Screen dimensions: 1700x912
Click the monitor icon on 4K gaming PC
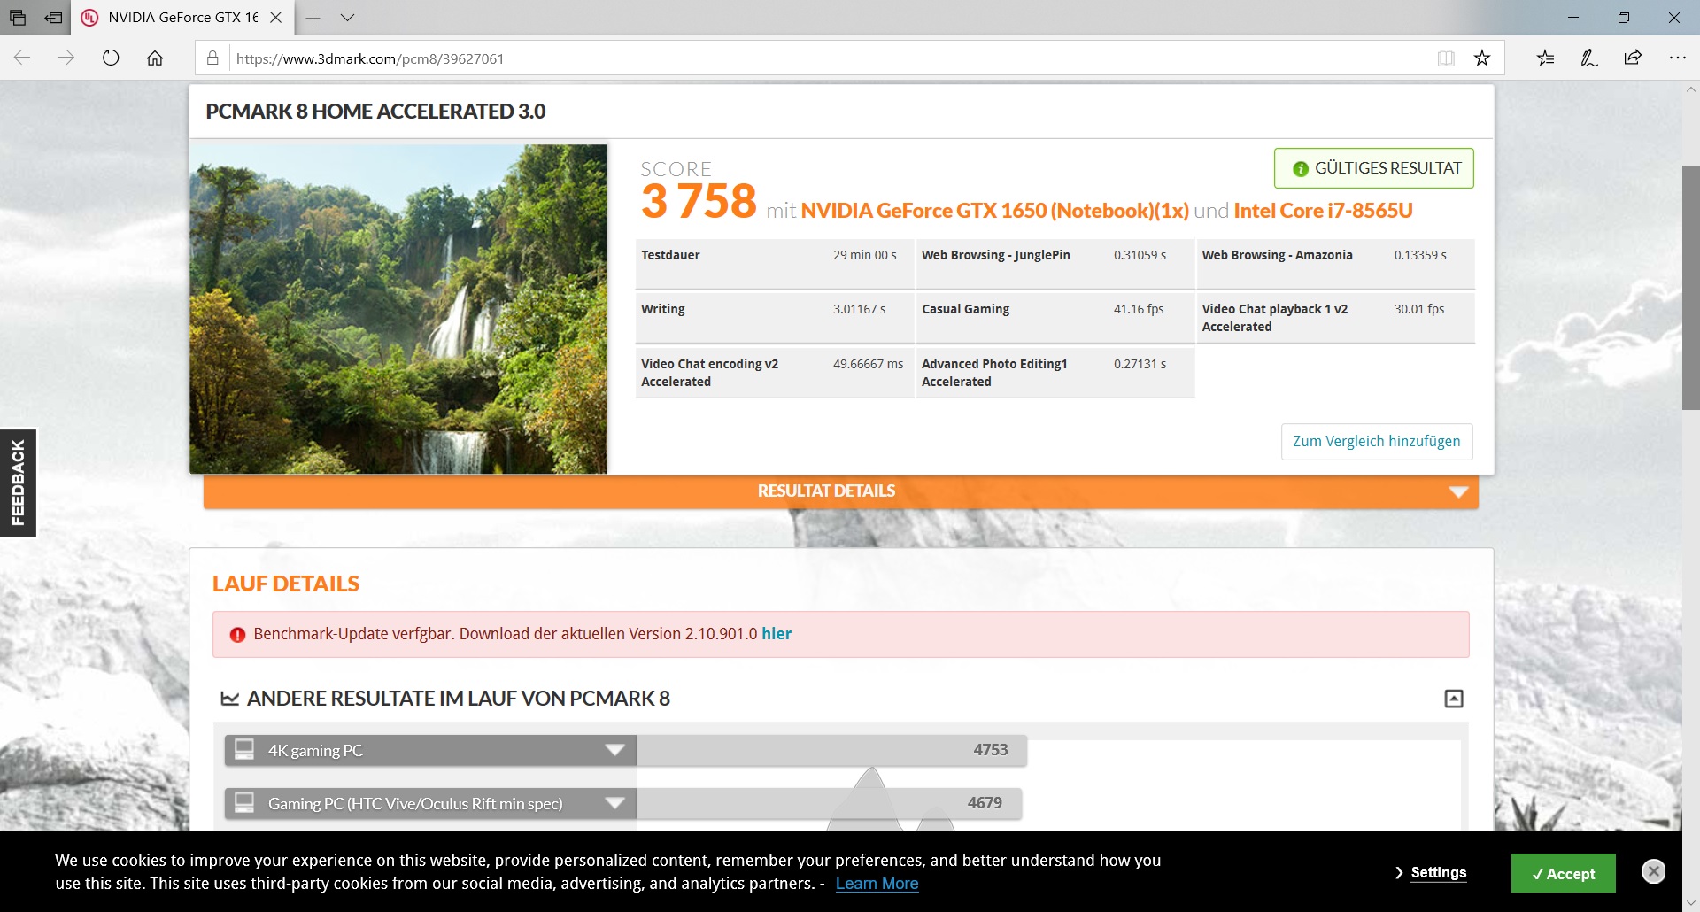tap(244, 750)
